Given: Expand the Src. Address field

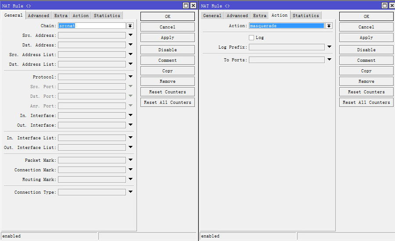Looking at the screenshot, I should 130,35.
